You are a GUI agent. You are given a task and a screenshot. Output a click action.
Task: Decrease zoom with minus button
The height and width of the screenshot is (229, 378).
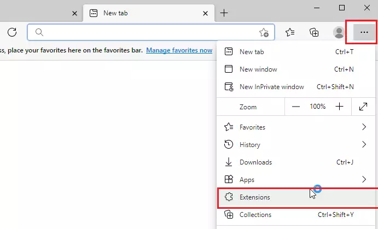click(x=296, y=107)
